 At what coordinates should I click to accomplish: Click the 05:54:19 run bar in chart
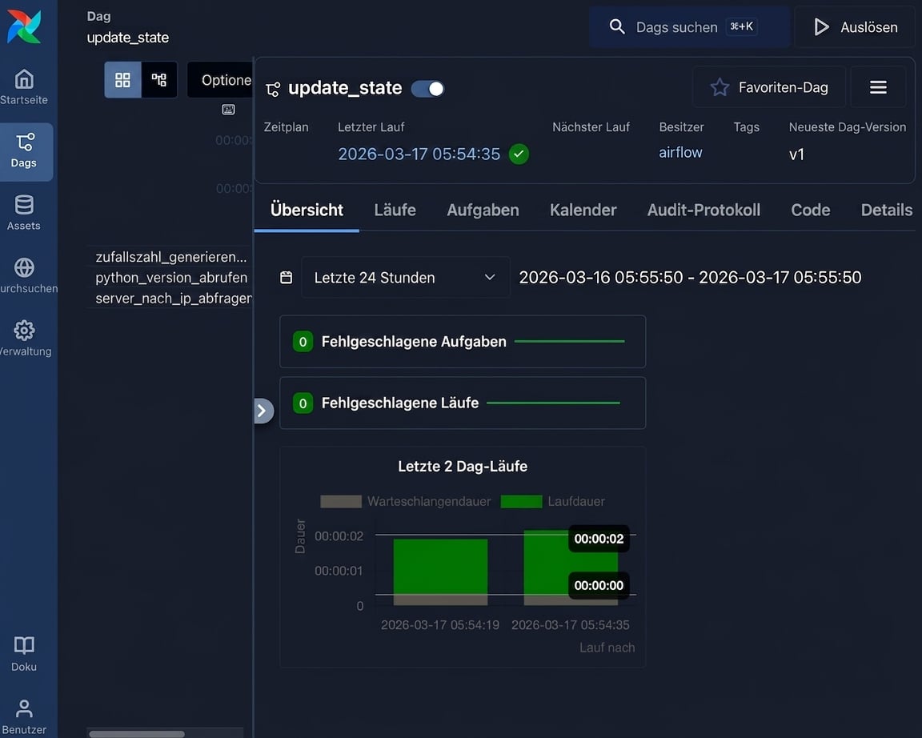(440, 572)
